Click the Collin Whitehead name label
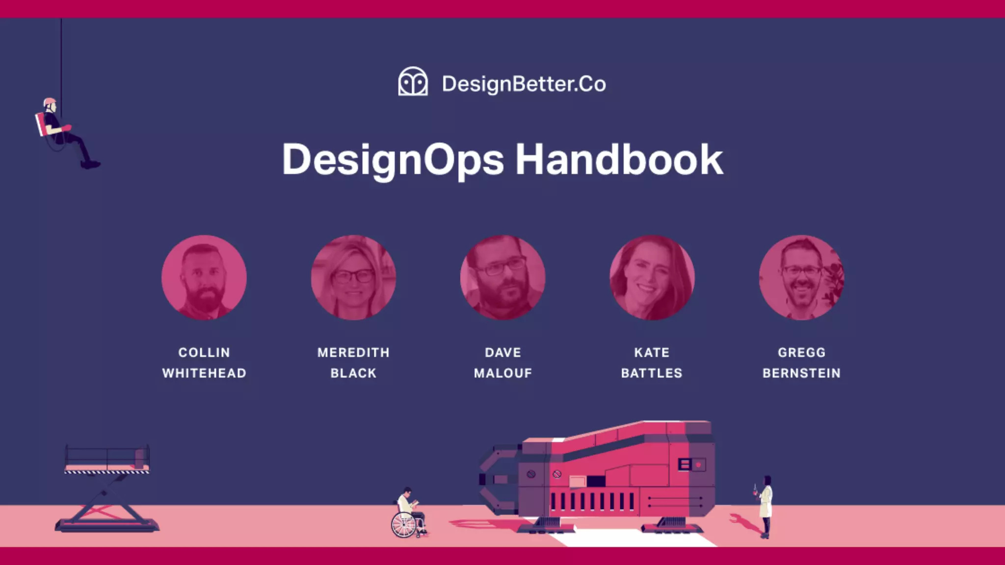The width and height of the screenshot is (1005, 565). point(204,362)
